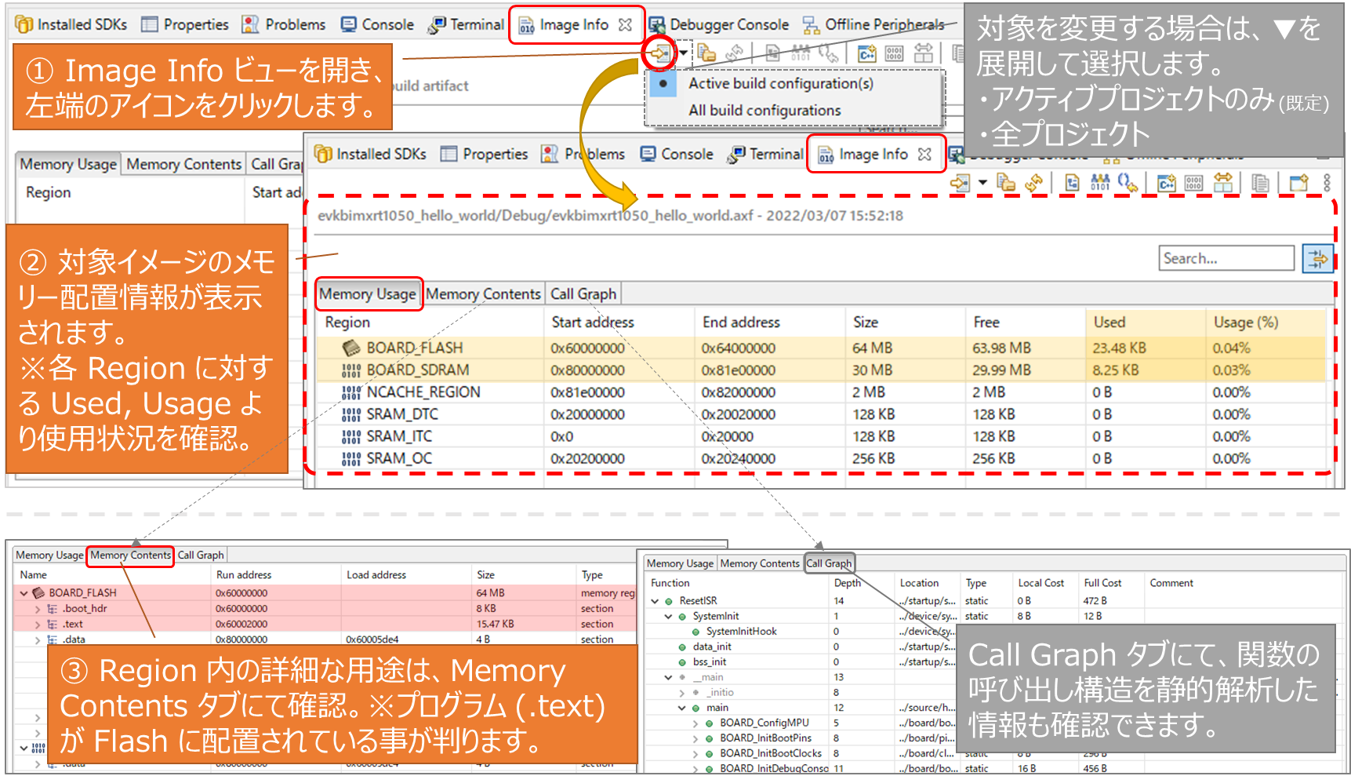Select the All build configurations option
Image resolution: width=1351 pixels, height=776 pixels.
click(764, 111)
